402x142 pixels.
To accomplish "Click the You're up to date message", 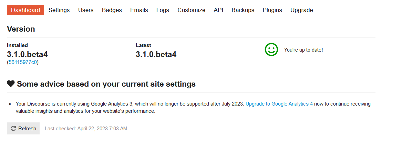I will pos(303,50).
